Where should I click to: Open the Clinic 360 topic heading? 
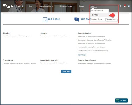tap(6, 33)
